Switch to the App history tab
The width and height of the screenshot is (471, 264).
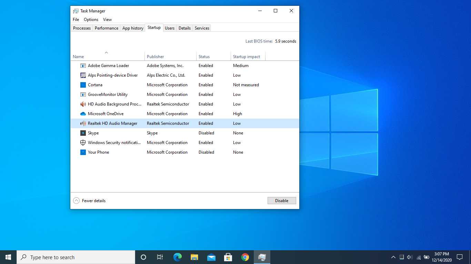point(133,28)
